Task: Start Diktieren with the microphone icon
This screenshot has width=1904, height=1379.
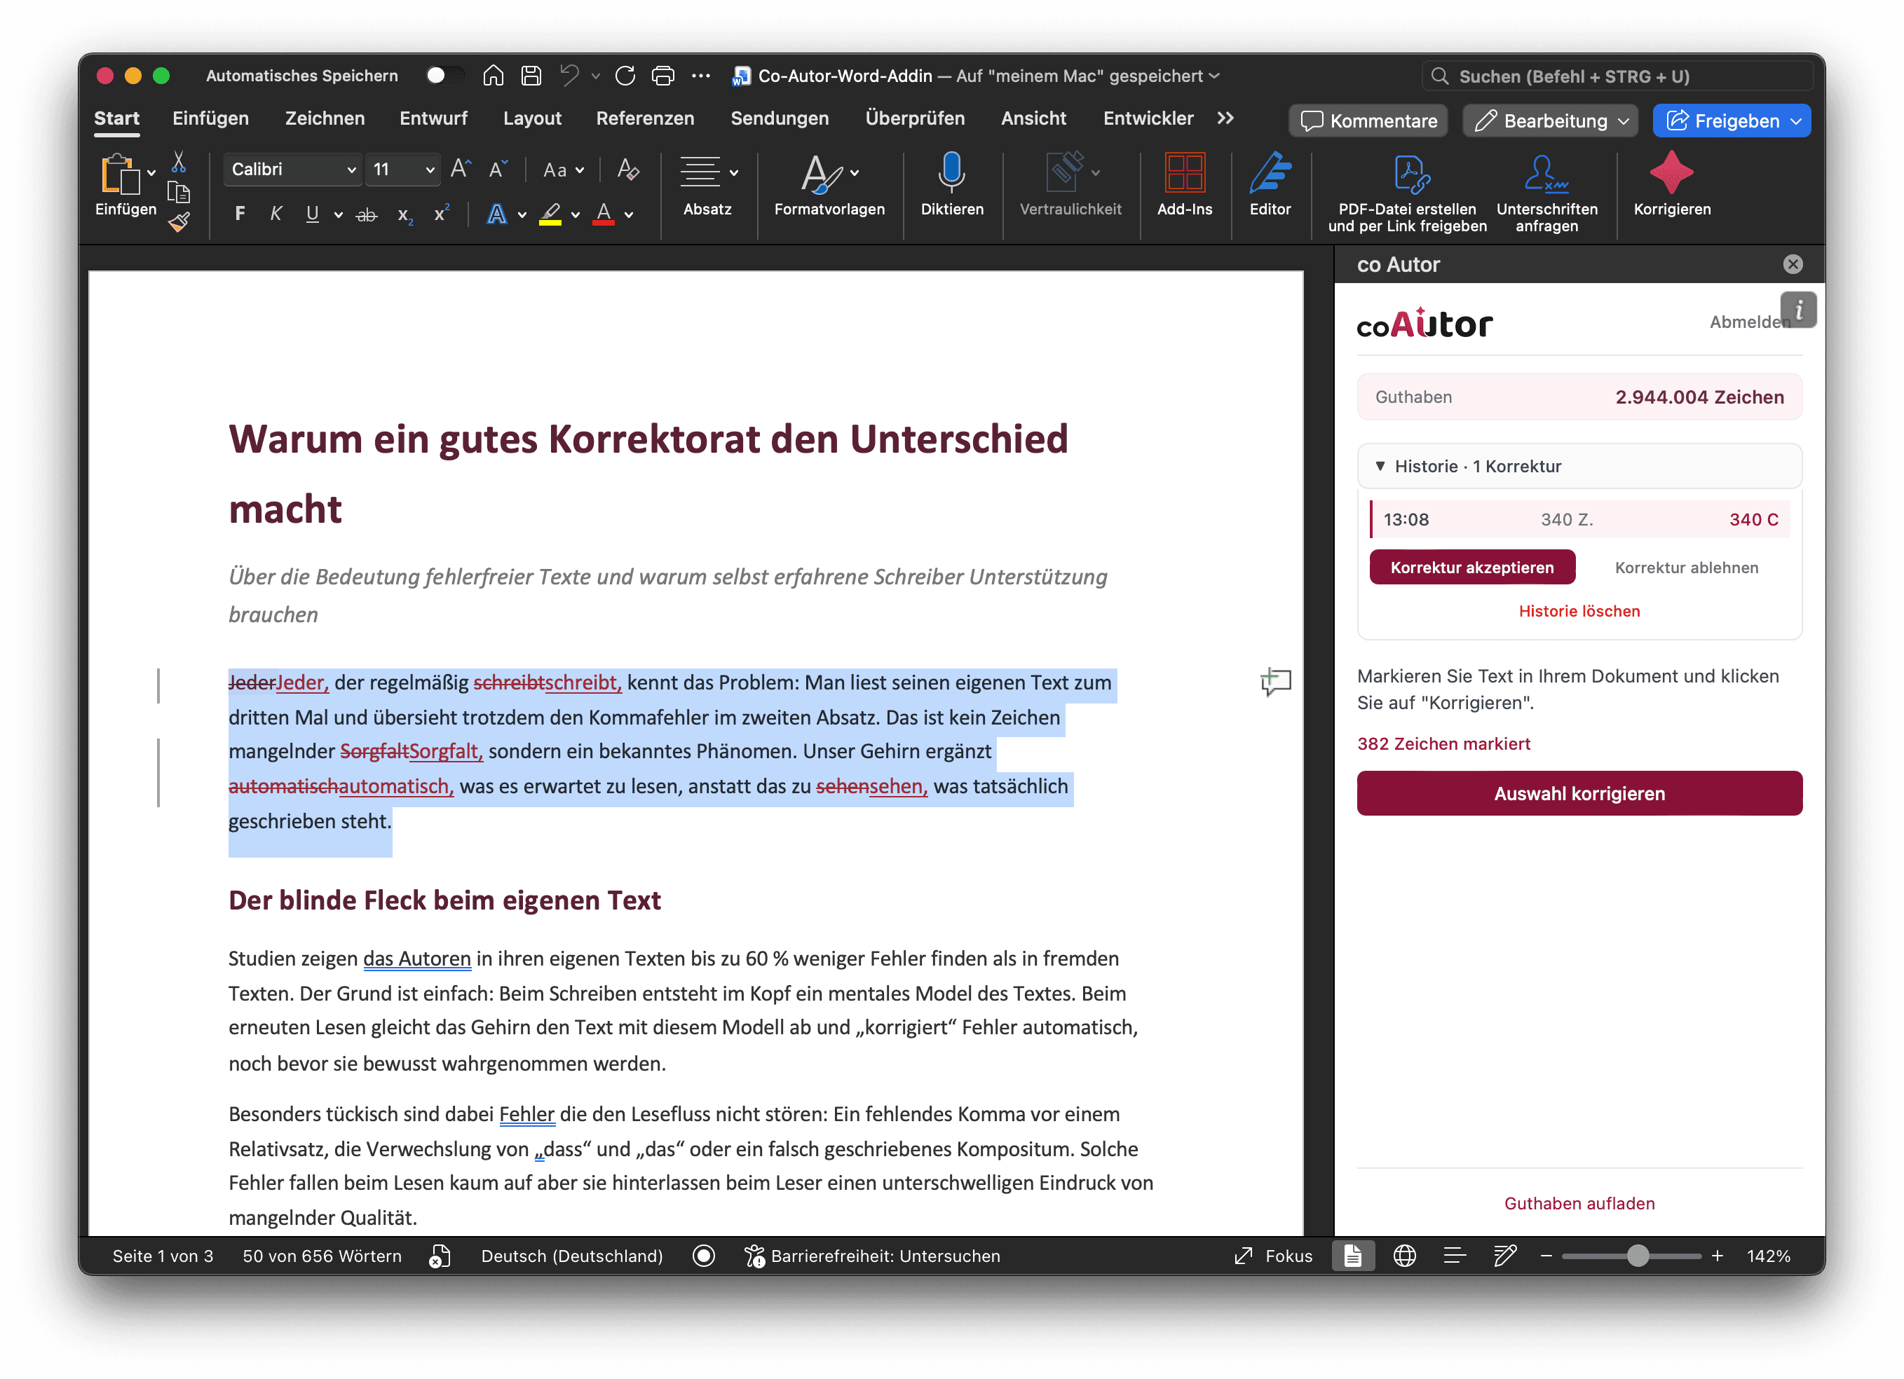Action: point(951,185)
